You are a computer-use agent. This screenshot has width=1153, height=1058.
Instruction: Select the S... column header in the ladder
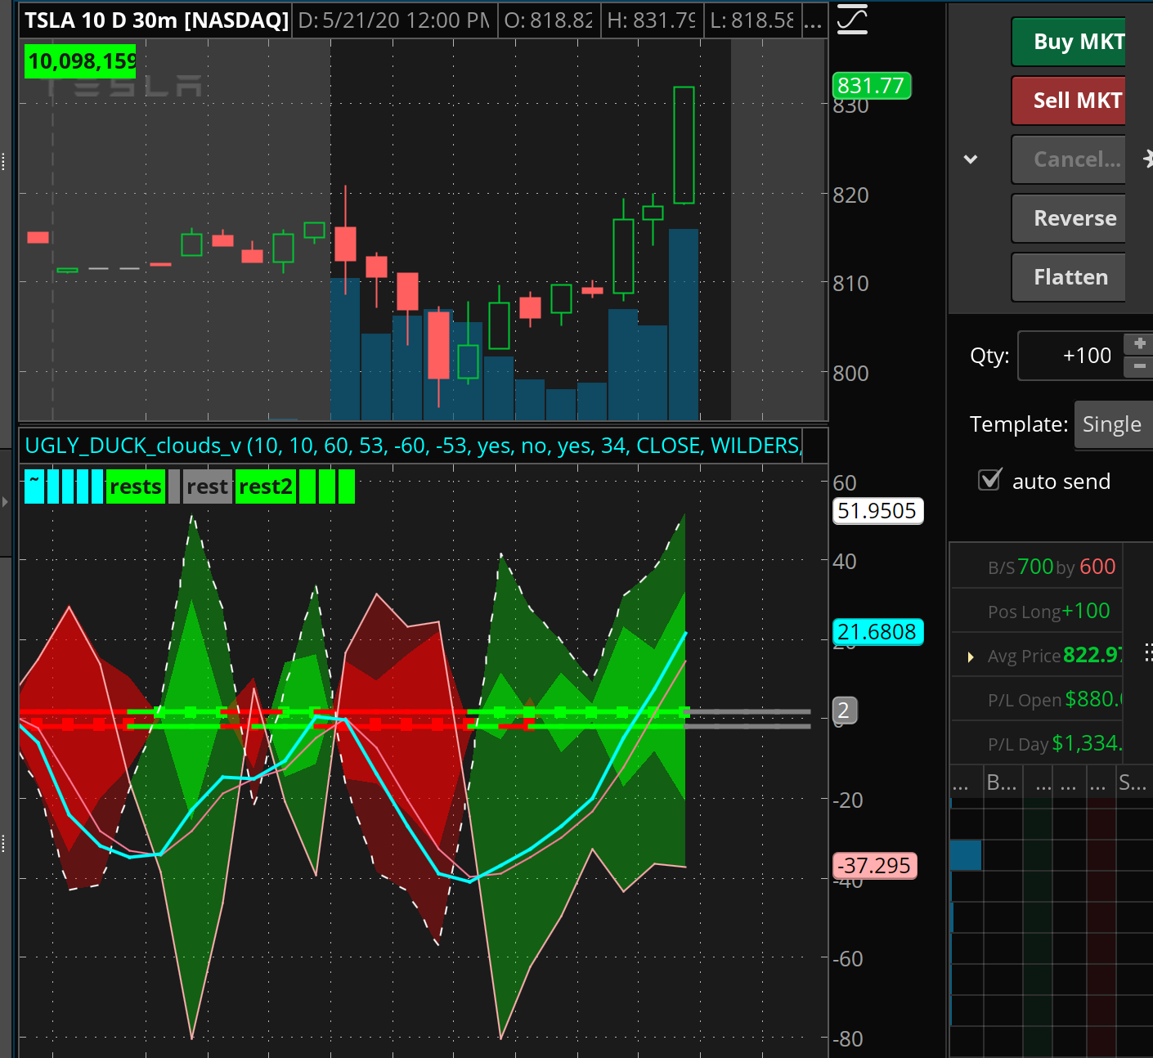click(x=1133, y=783)
